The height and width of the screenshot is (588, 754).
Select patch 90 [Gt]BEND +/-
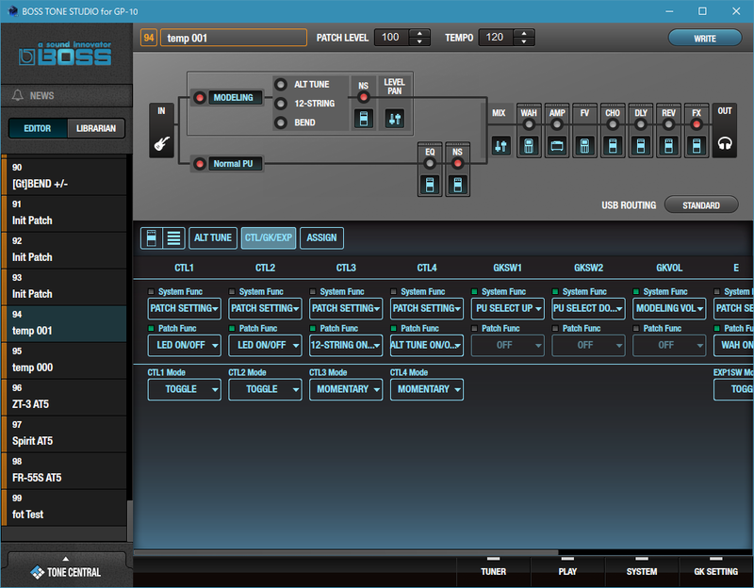(64, 176)
